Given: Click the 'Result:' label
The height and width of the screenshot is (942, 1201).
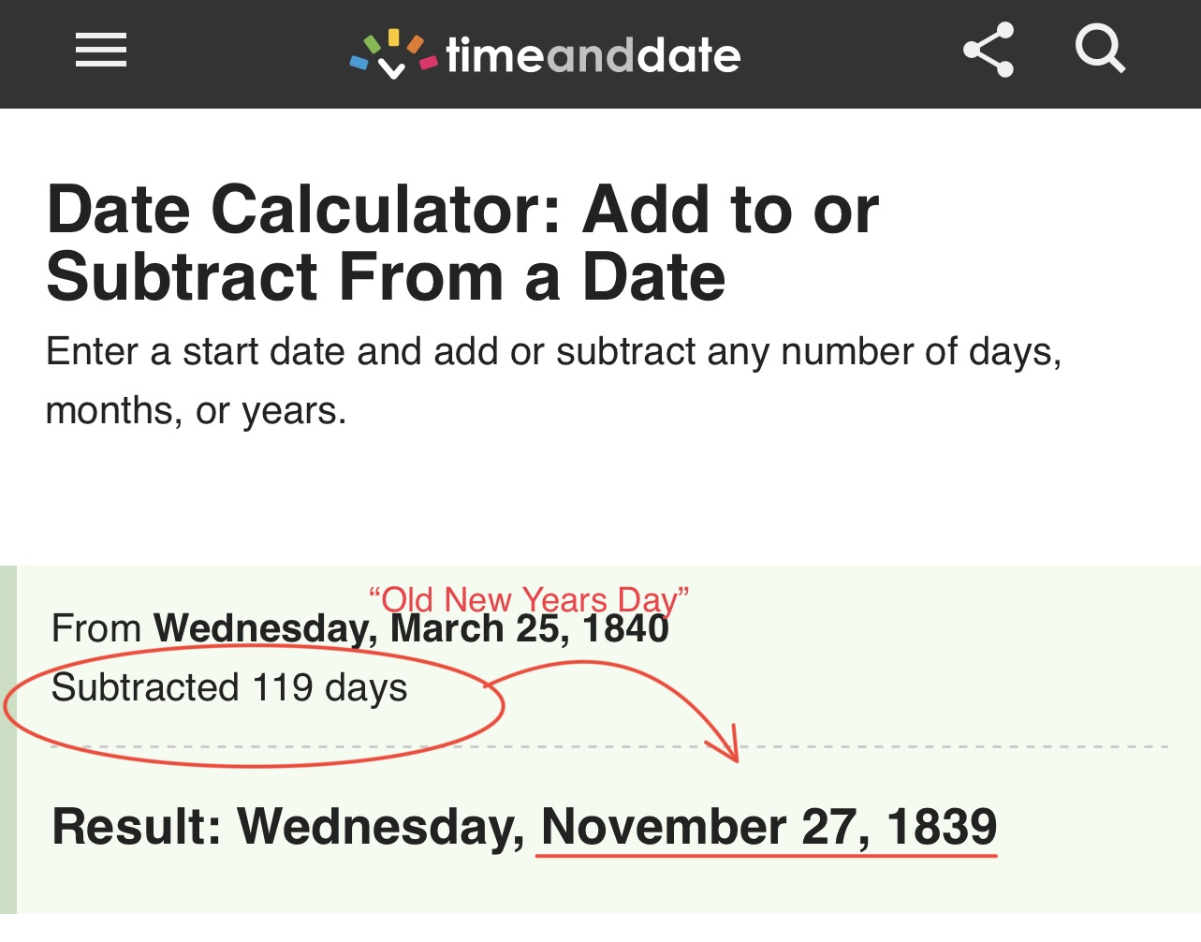Looking at the screenshot, I should tap(137, 828).
